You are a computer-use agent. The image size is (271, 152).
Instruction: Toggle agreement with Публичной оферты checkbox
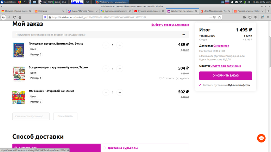coord(200,85)
